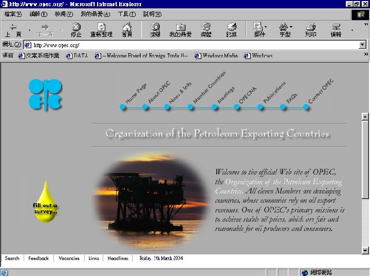Go to Home (首頁) house icon
This screenshot has width=370, height=277.
tap(127, 27)
